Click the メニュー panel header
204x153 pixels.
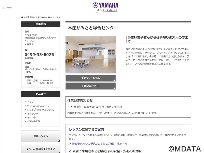pyautogui.click(x=41, y=94)
